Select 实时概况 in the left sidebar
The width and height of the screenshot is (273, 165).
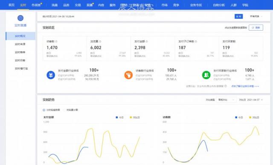coord(20,36)
